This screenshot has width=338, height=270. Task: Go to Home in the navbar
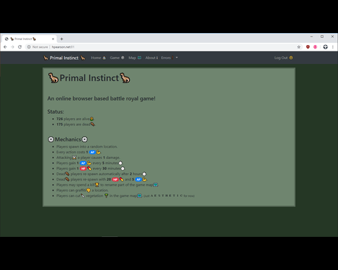pos(99,58)
